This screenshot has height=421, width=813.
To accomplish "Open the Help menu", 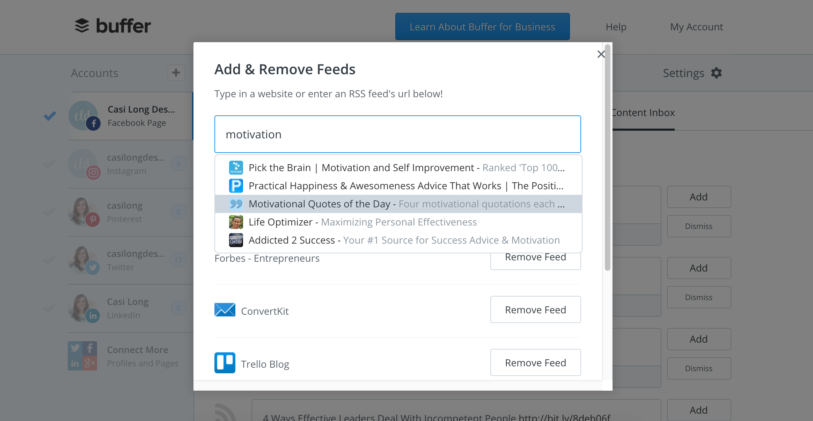I will [616, 27].
